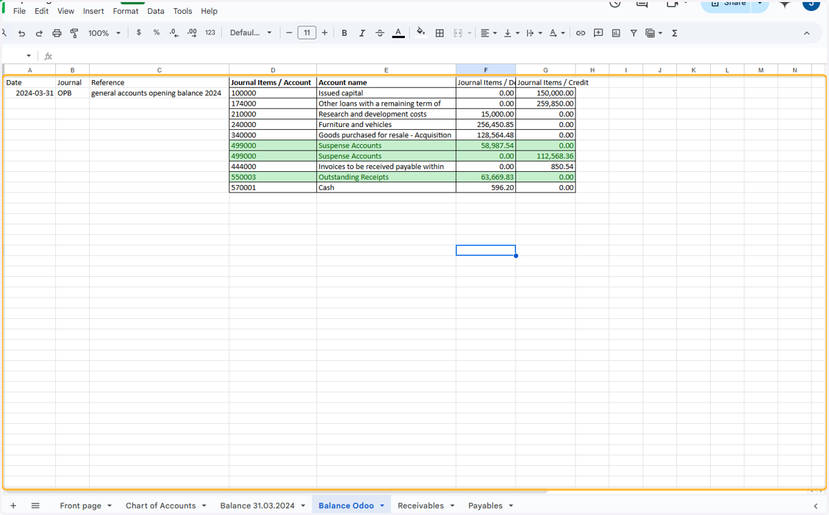829x515 pixels.
Task: Insert a comment icon
Action: tap(598, 32)
